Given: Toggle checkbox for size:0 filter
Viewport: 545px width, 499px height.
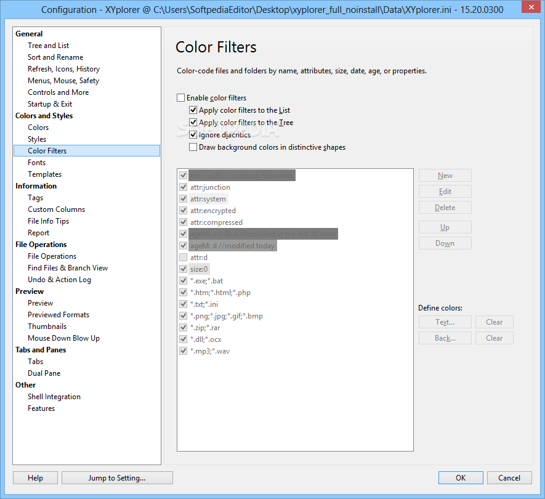Looking at the screenshot, I should click(x=183, y=269).
